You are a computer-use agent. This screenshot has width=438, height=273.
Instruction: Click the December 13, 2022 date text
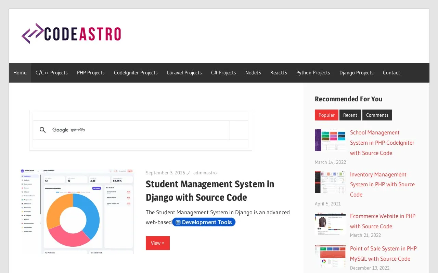pyautogui.click(x=370, y=268)
